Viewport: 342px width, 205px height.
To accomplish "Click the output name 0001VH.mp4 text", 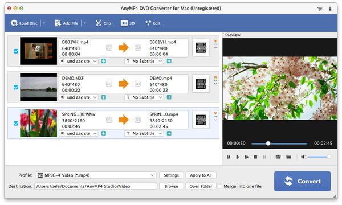I will (x=162, y=42).
